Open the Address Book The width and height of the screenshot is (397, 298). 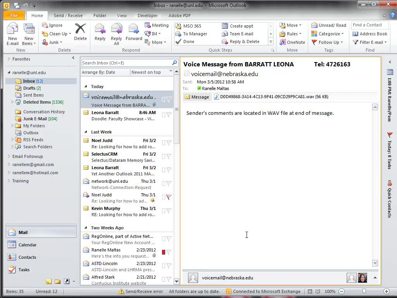click(x=370, y=34)
